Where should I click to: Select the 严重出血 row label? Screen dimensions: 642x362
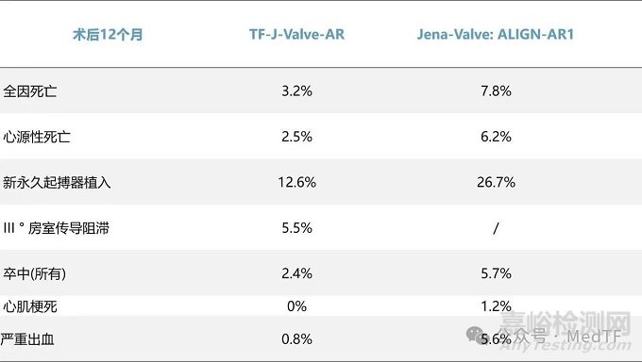pos(27,339)
